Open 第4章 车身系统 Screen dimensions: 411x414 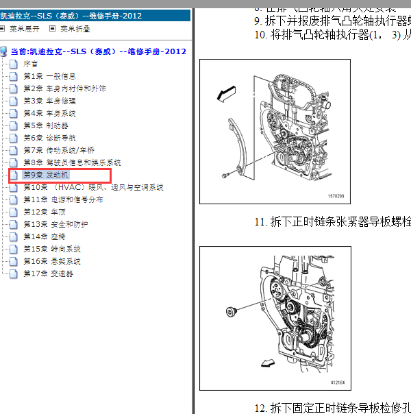click(x=49, y=113)
